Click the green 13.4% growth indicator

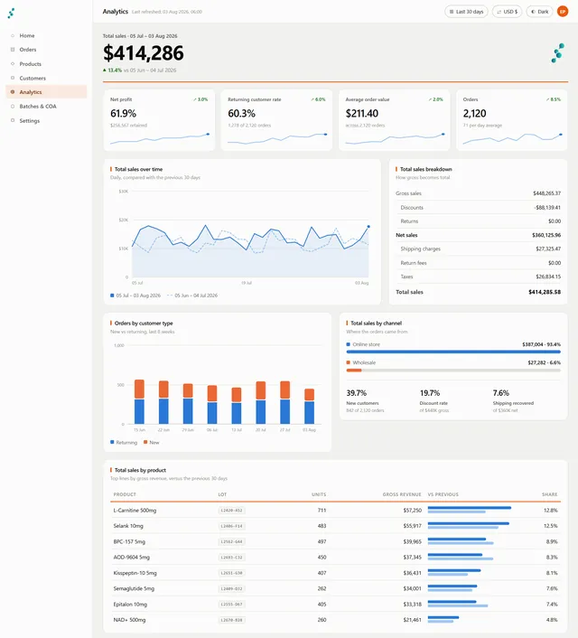pyautogui.click(x=112, y=70)
